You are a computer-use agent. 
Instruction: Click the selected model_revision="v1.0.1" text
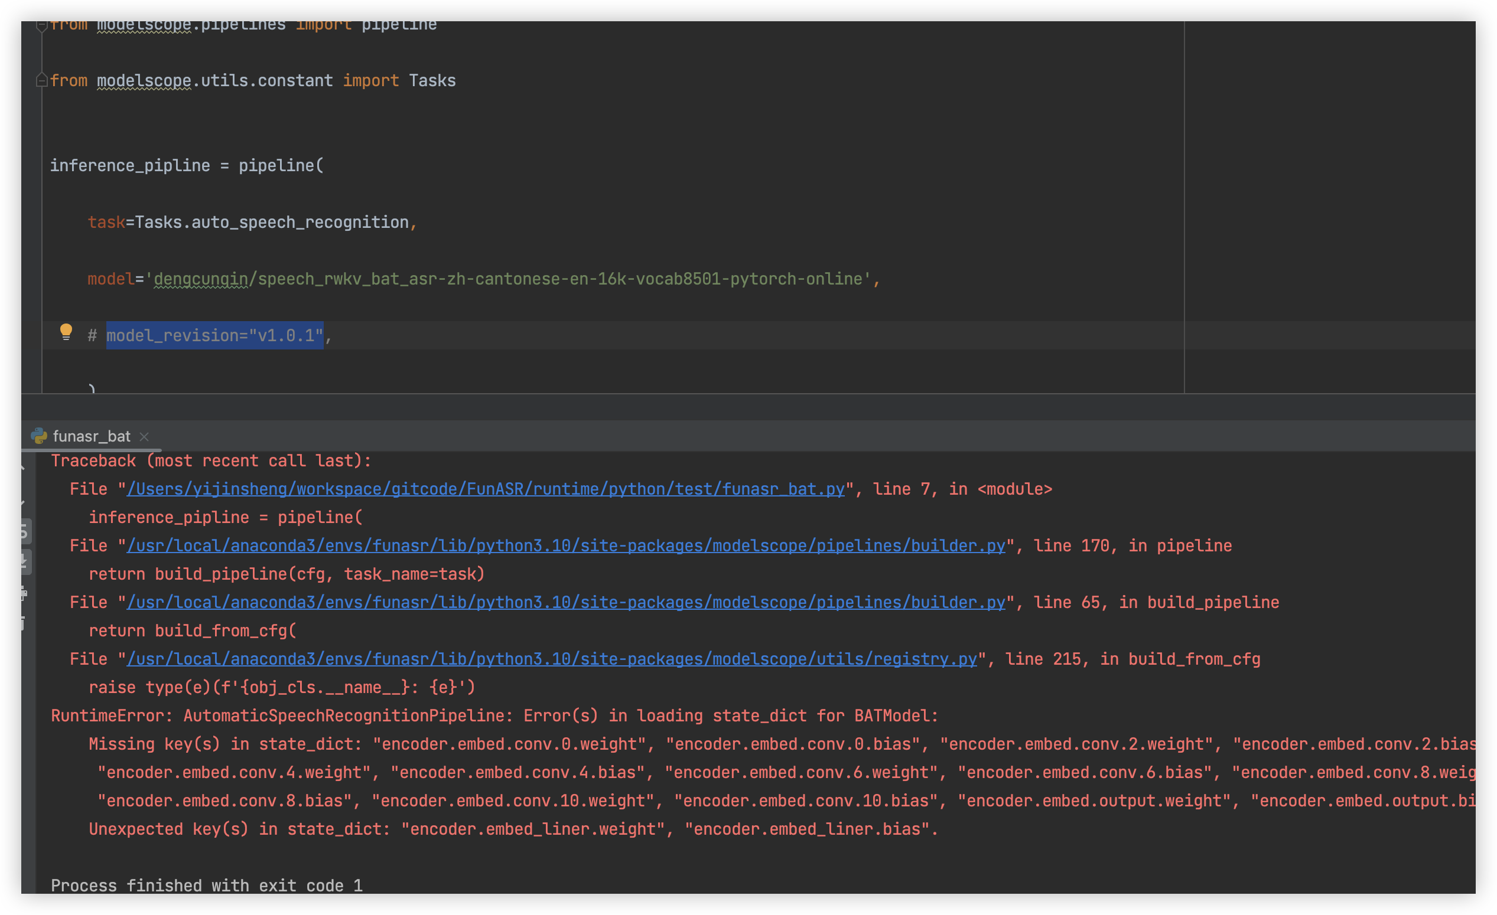[x=214, y=336]
